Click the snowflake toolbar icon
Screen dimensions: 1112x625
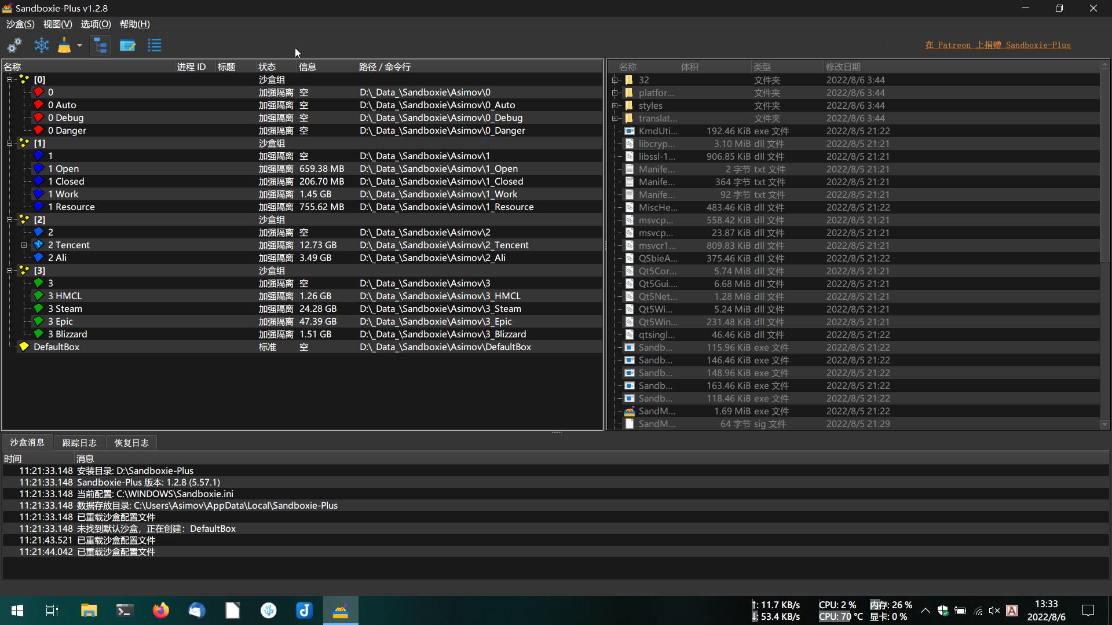click(42, 45)
